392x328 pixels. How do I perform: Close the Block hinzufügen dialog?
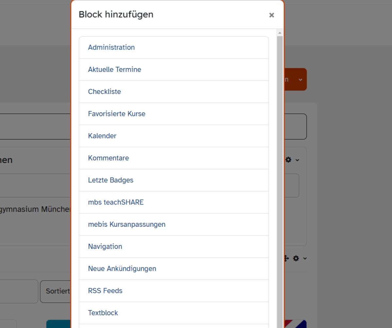pos(271,15)
